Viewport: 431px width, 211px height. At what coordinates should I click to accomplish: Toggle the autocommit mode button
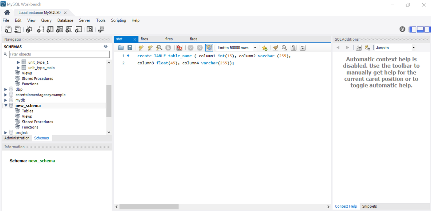[209, 48]
